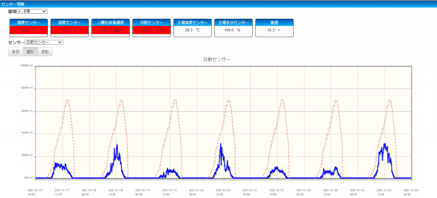Switch to the 月別 monthly tab
This screenshot has height=198, width=437.
pyautogui.click(x=44, y=52)
